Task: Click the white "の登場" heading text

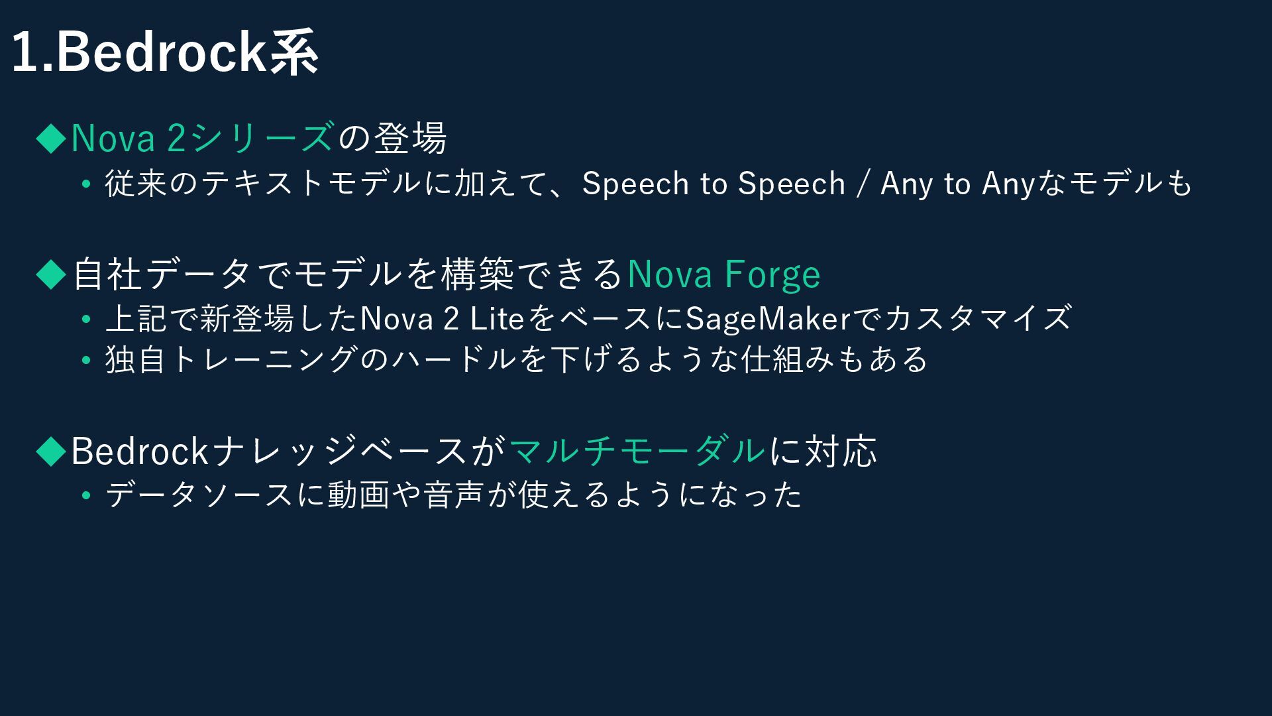Action: click(392, 138)
